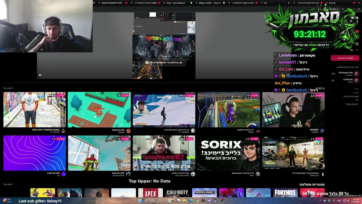Open Microsoft Edge from the taskbar

coord(191,201)
